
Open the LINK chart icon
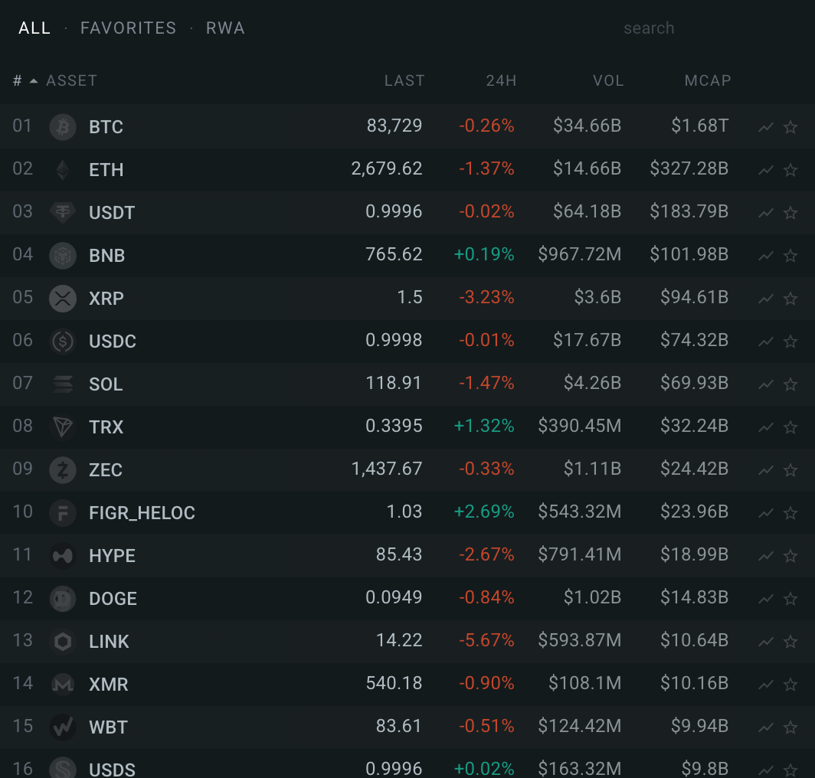click(766, 642)
